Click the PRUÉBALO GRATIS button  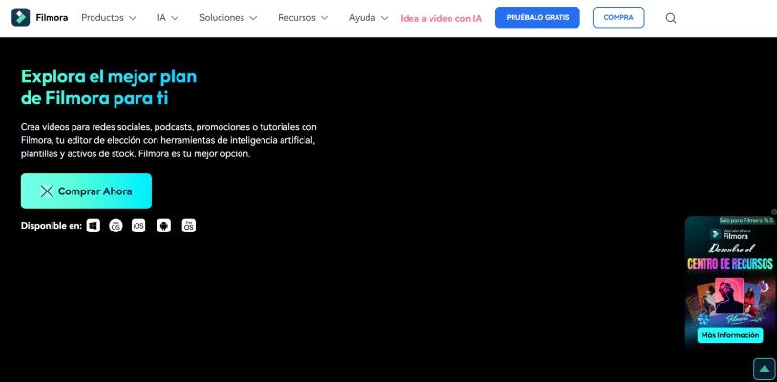537,17
